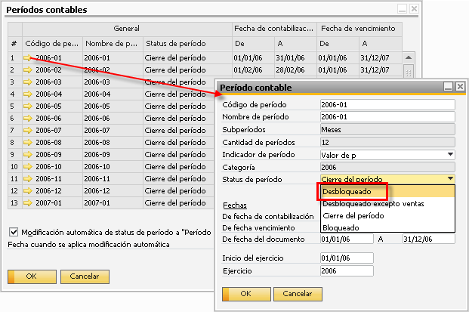Open link arrow for period 2006-11
Screen dimensions: 469x312
point(27,179)
